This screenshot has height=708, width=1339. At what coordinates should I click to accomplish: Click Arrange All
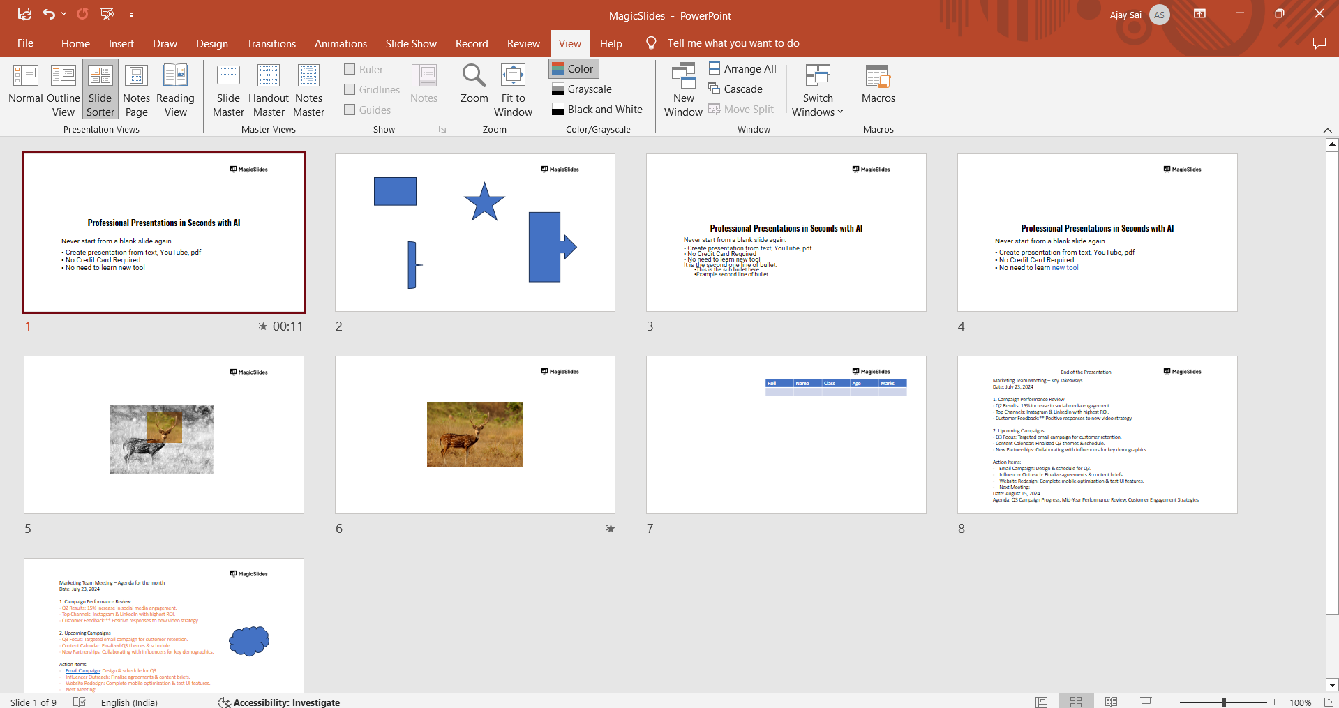[742, 68]
